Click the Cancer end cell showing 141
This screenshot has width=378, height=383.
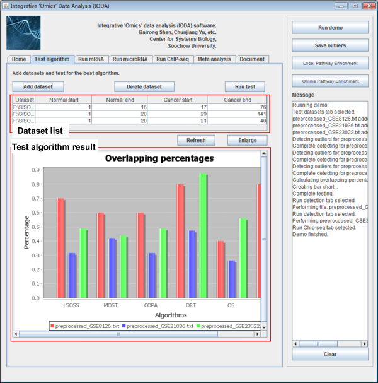pos(238,114)
